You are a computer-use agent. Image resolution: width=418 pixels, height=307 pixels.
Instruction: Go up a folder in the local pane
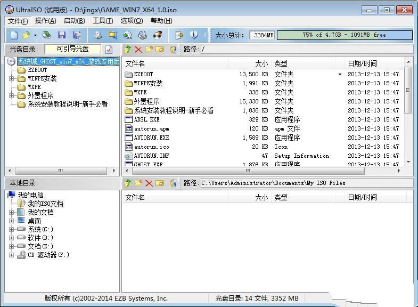[128, 183]
